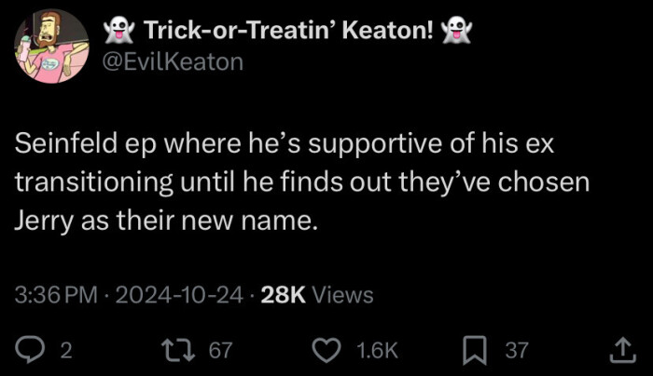Click the word Seinfeld in the tweet

point(65,148)
